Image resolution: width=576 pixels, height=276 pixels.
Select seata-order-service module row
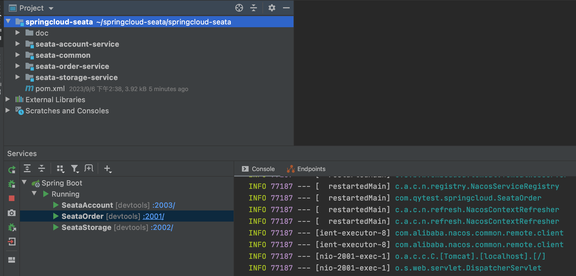coord(149,66)
